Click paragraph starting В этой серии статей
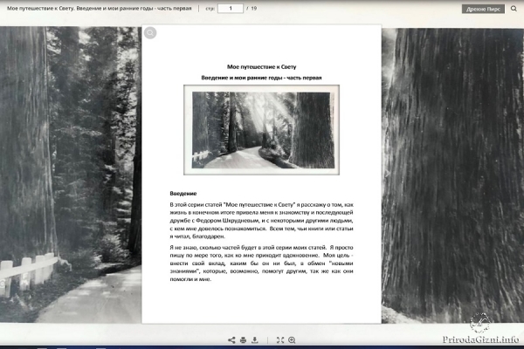Screen dimensions: 524x349 click(x=261, y=221)
